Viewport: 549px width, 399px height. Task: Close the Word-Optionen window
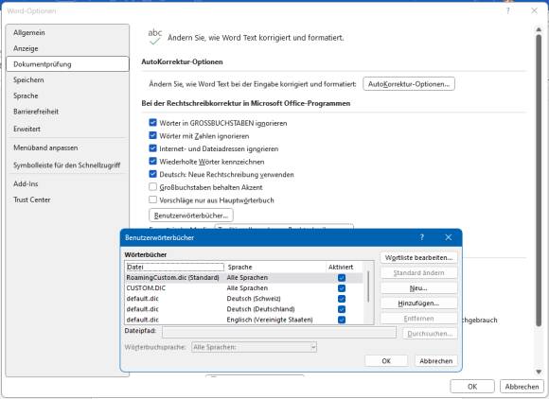(x=534, y=10)
